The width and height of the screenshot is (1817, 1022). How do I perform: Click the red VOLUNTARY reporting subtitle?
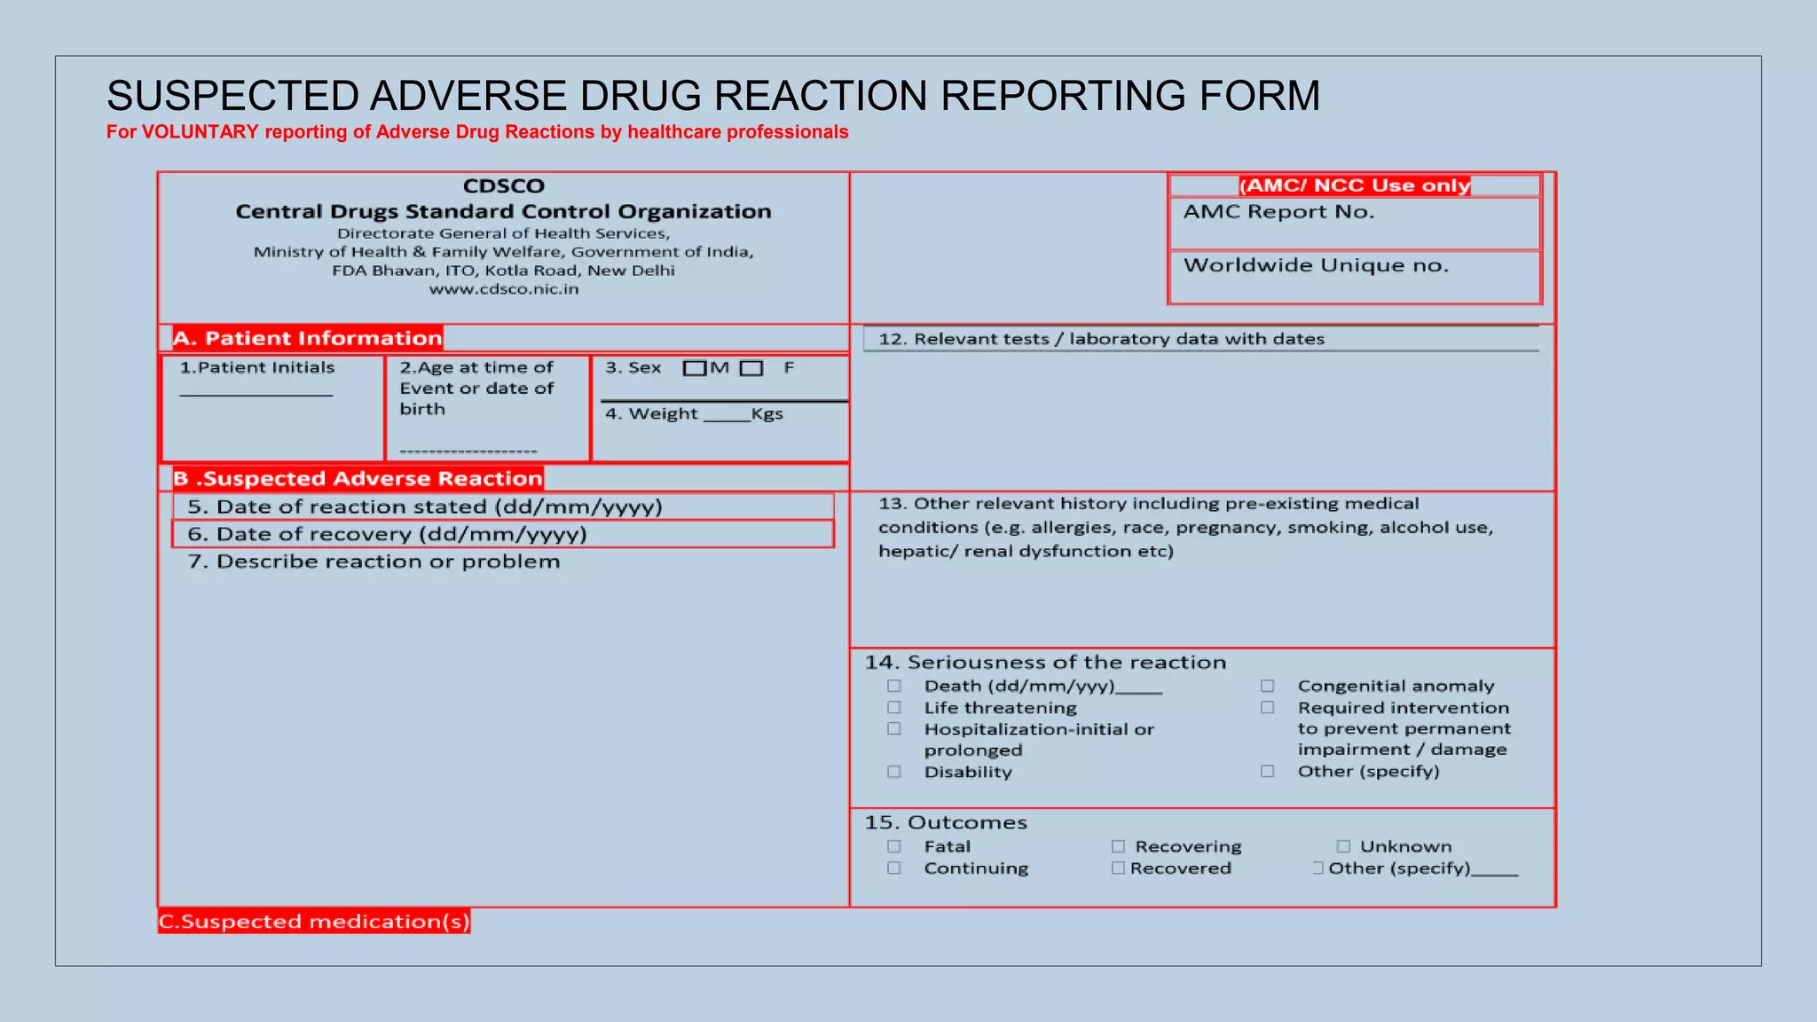click(477, 132)
